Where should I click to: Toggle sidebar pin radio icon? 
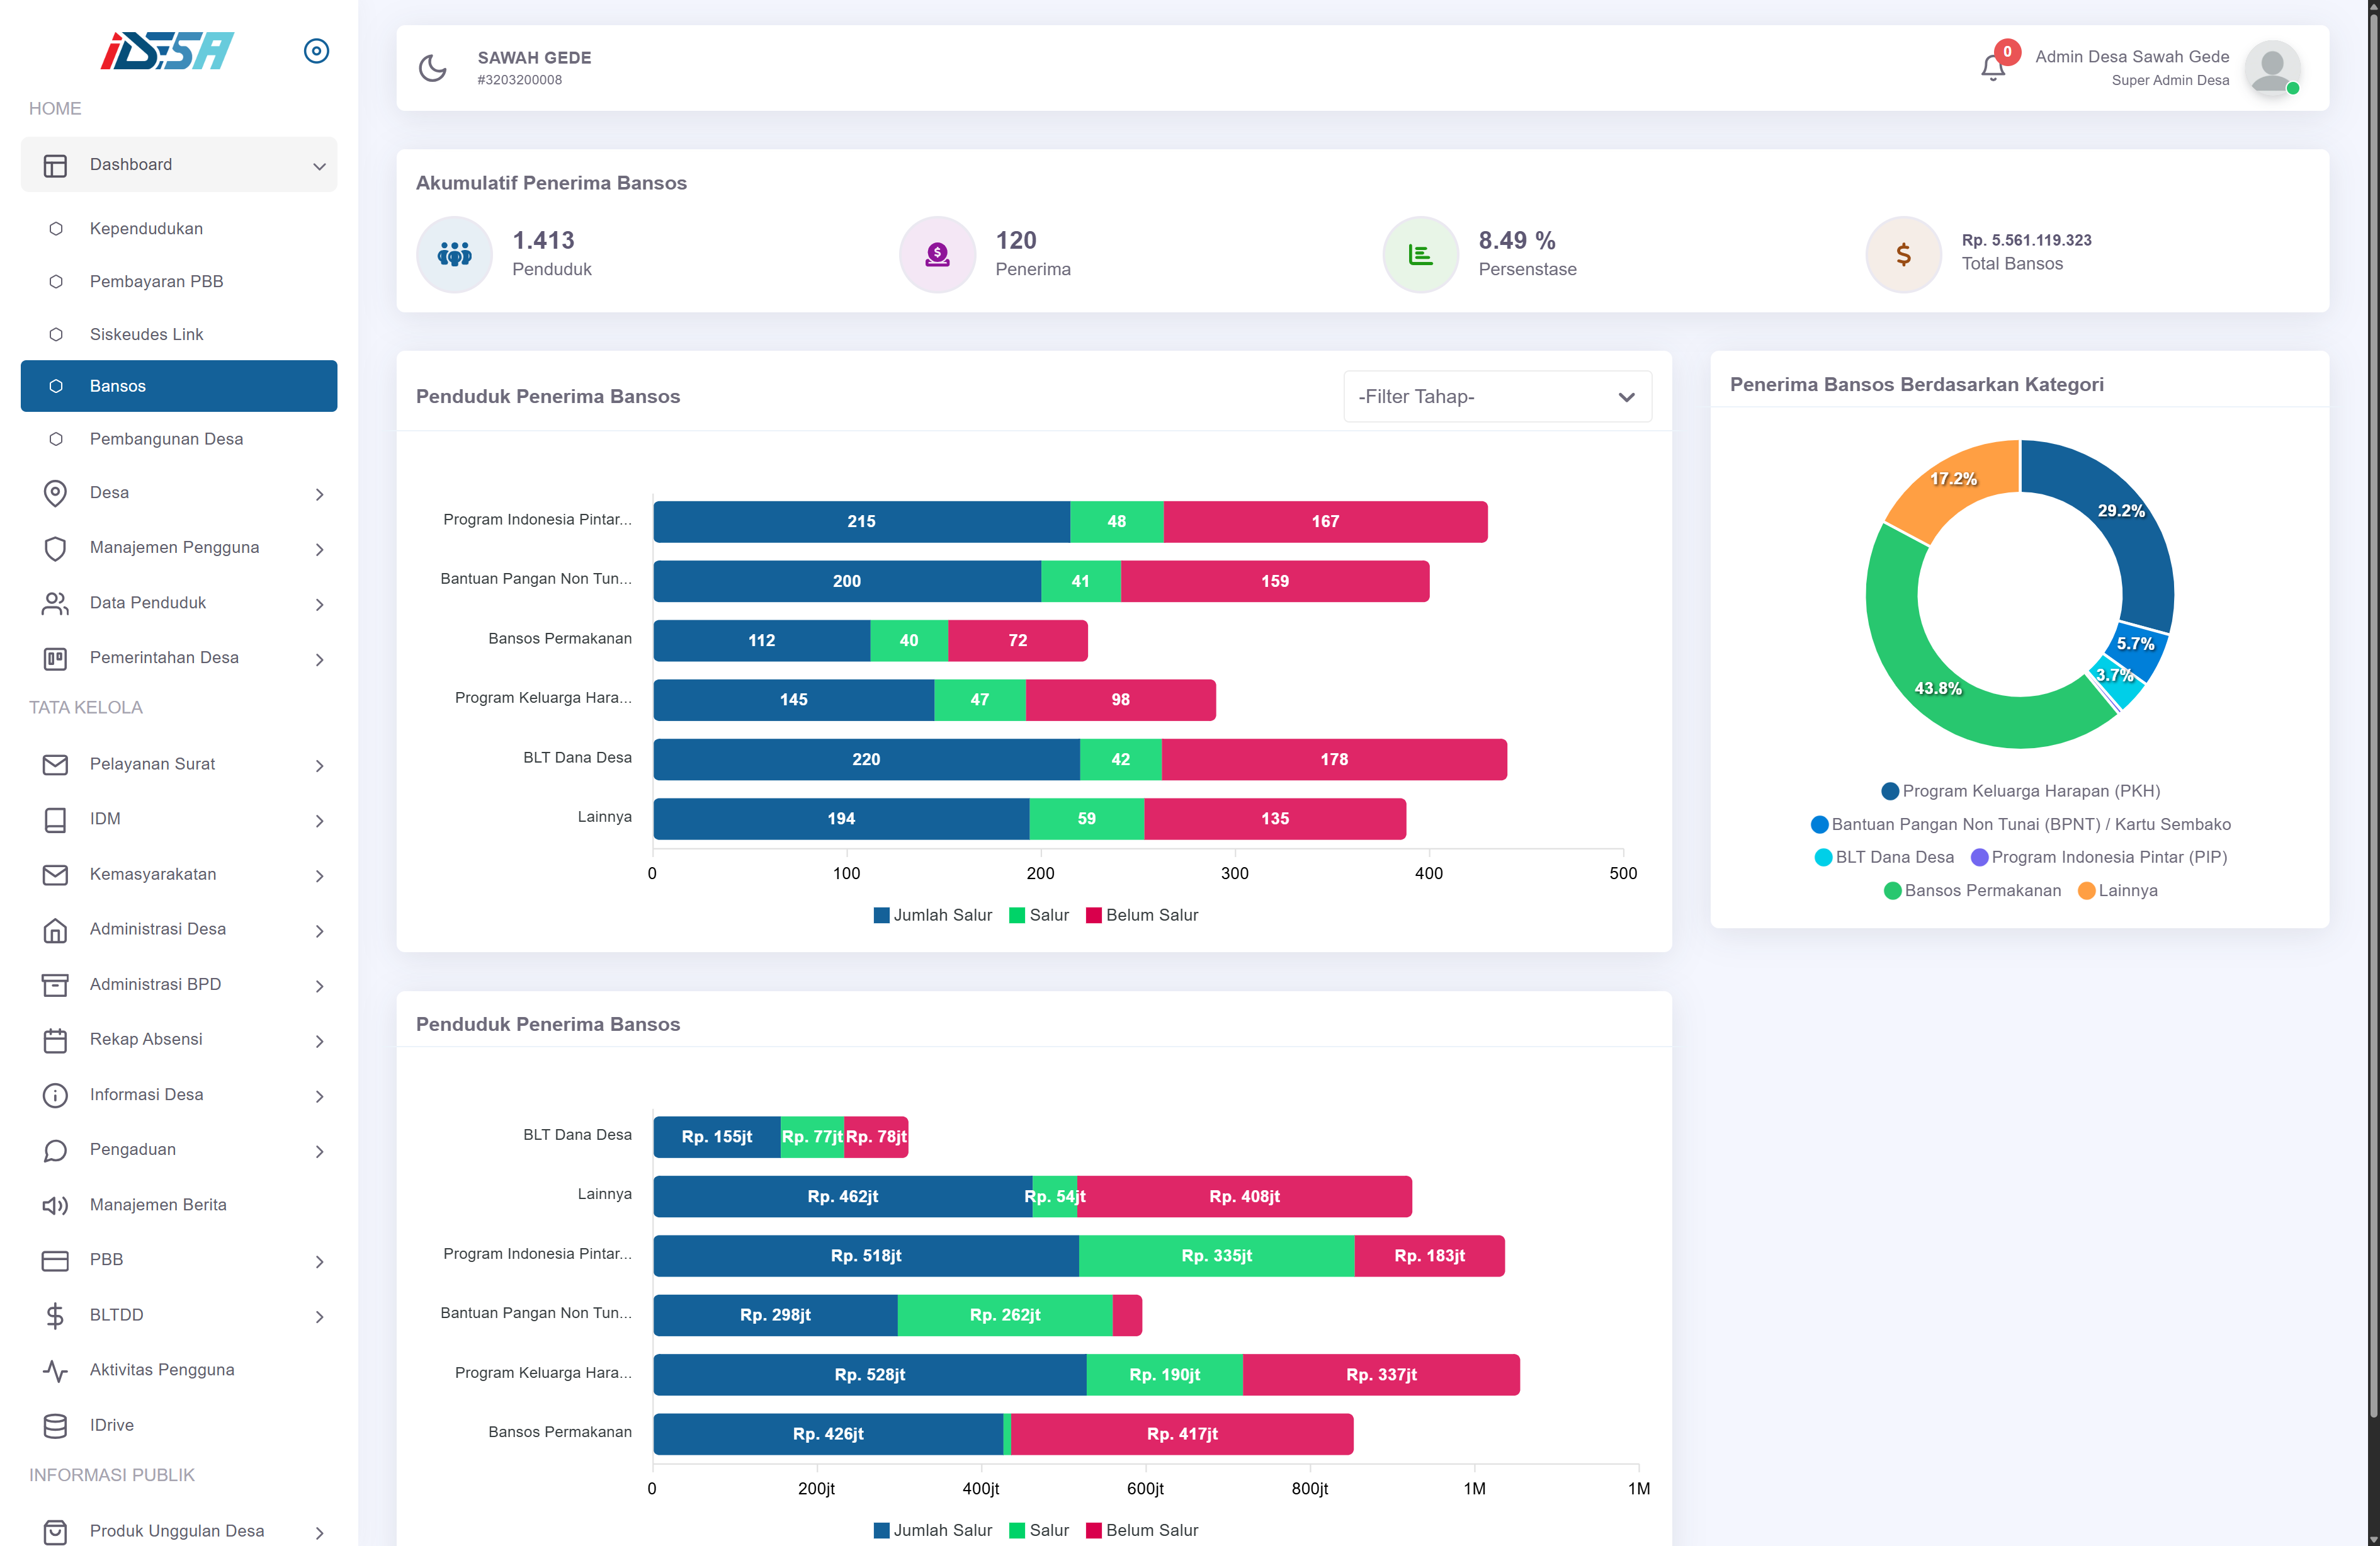(316, 51)
